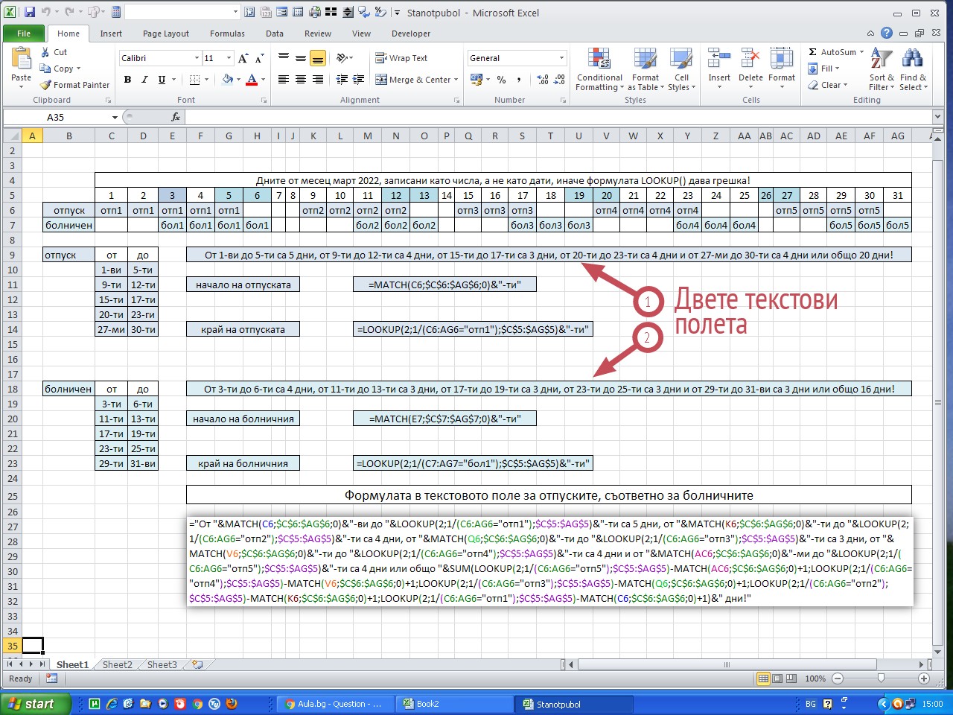Open the text orientation tool

coord(342,58)
